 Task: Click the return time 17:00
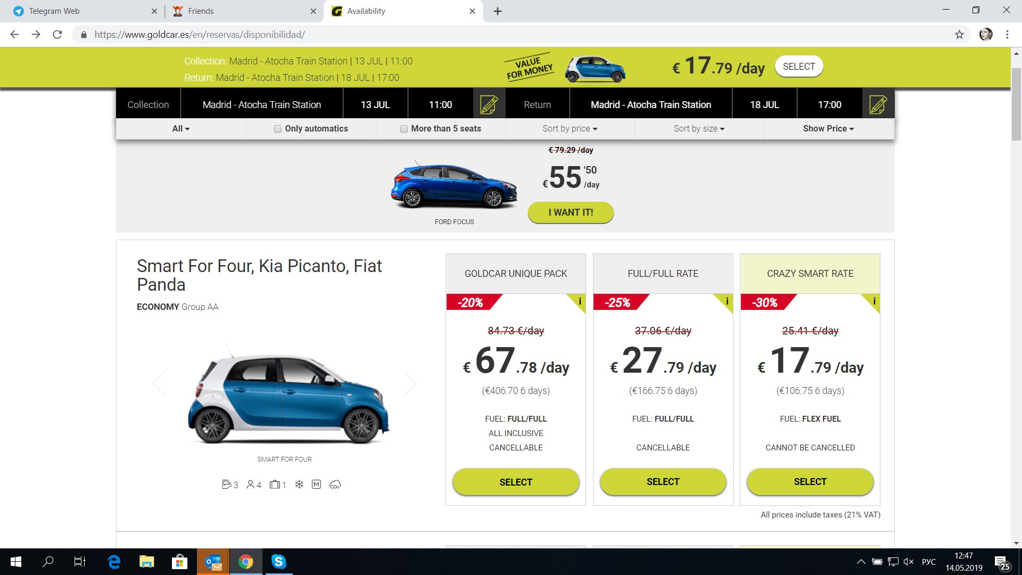point(829,104)
